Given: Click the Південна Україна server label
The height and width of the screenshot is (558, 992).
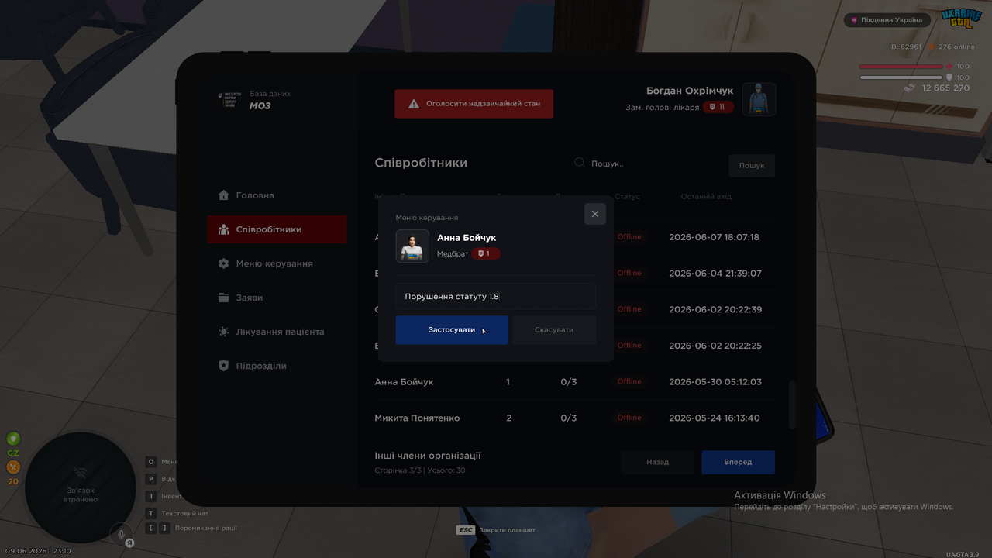Looking at the screenshot, I should pyautogui.click(x=887, y=20).
